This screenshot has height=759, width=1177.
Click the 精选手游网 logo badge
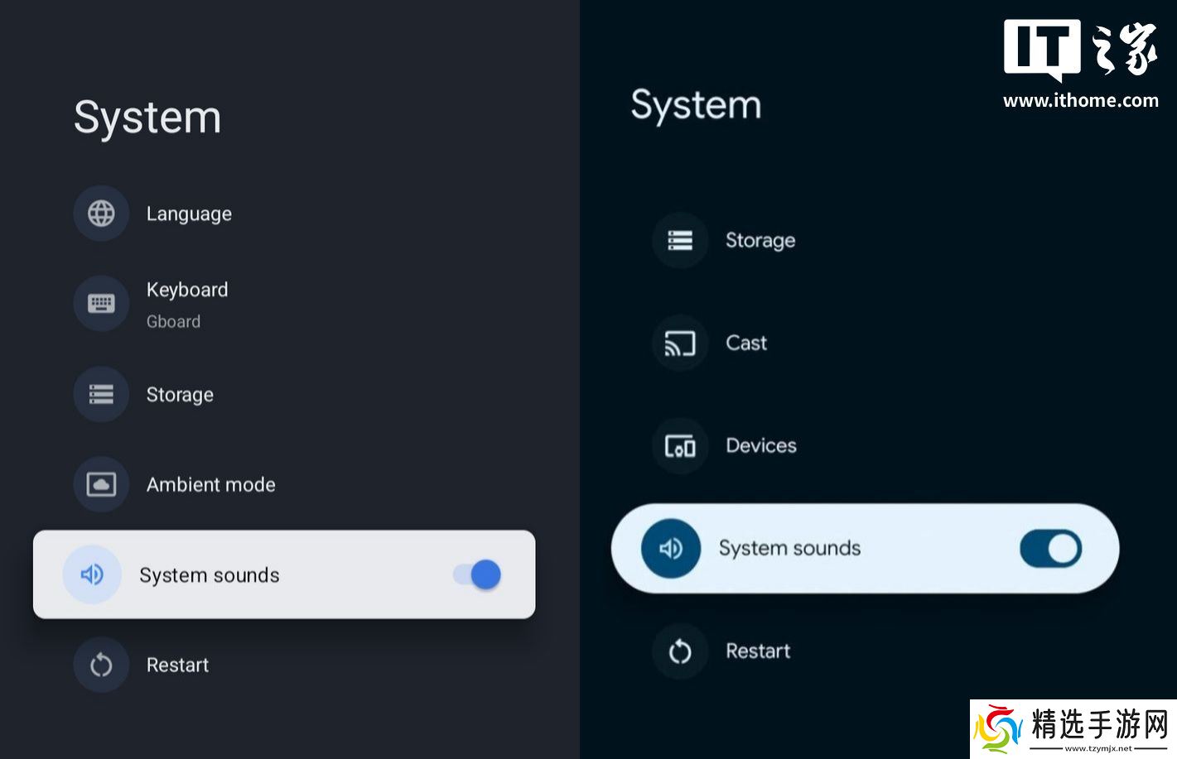(1073, 728)
